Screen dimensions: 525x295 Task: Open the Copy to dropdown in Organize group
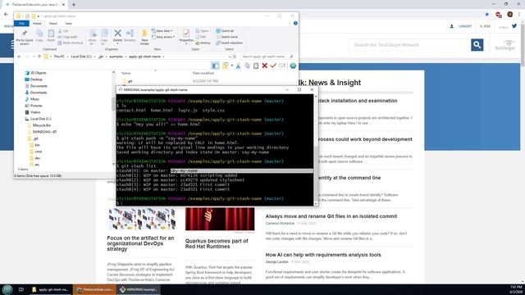tap(104, 36)
